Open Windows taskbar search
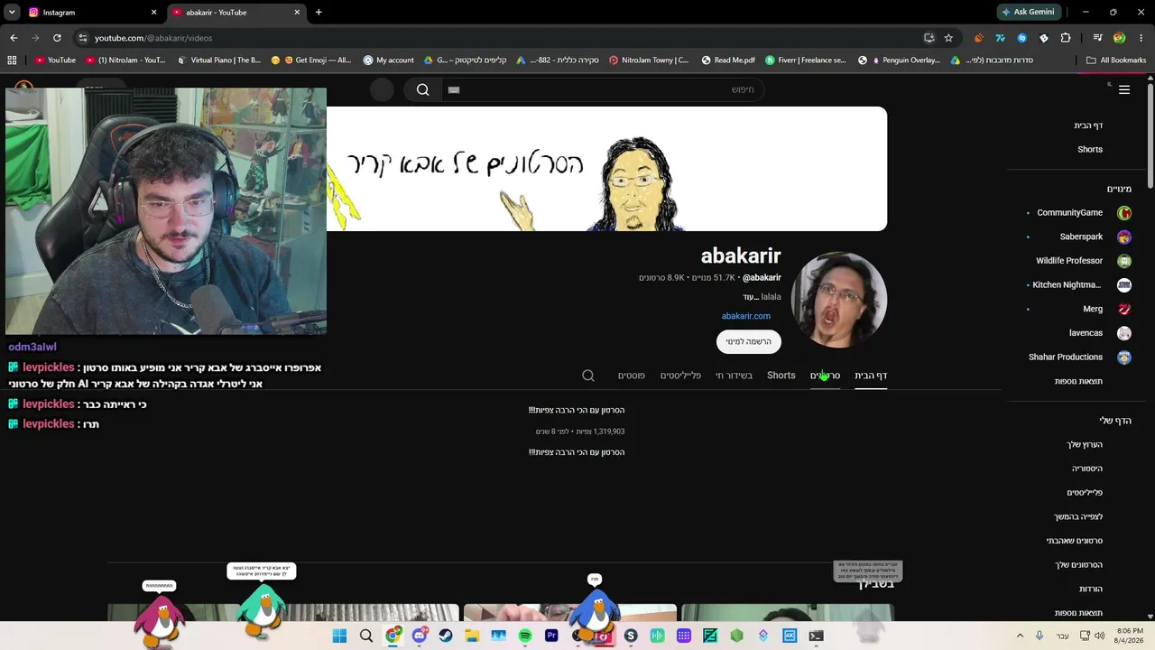Screen dimensions: 1155x650 [x=366, y=636]
